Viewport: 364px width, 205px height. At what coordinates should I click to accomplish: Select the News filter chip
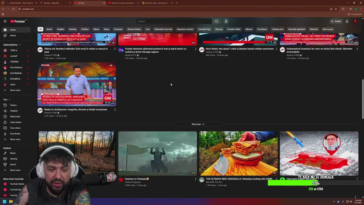[106, 29]
